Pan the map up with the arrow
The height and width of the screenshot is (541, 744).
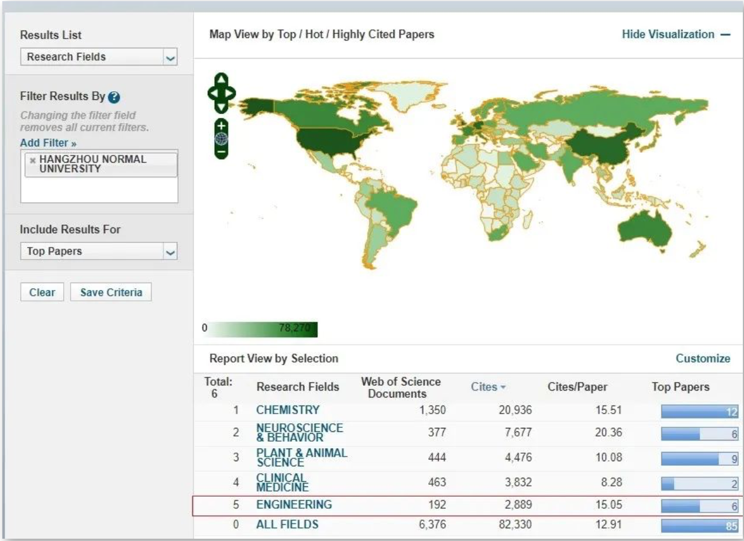point(222,79)
